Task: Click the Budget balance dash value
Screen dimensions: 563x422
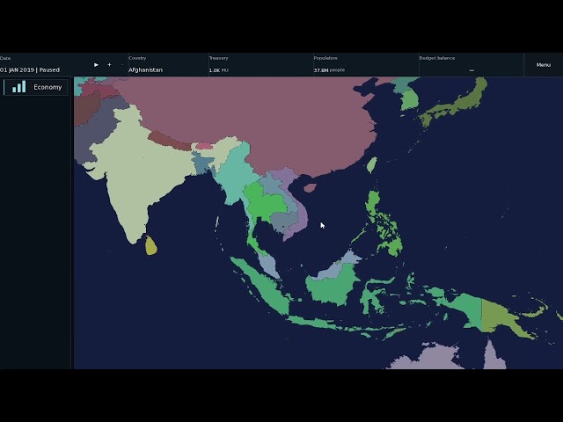Action: (x=472, y=70)
